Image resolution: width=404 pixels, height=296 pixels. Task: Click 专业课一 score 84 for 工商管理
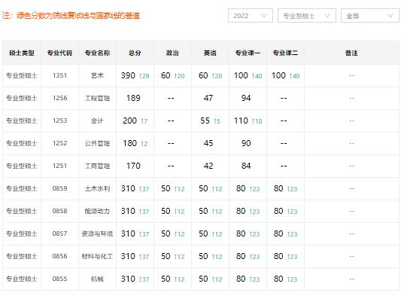246,166
